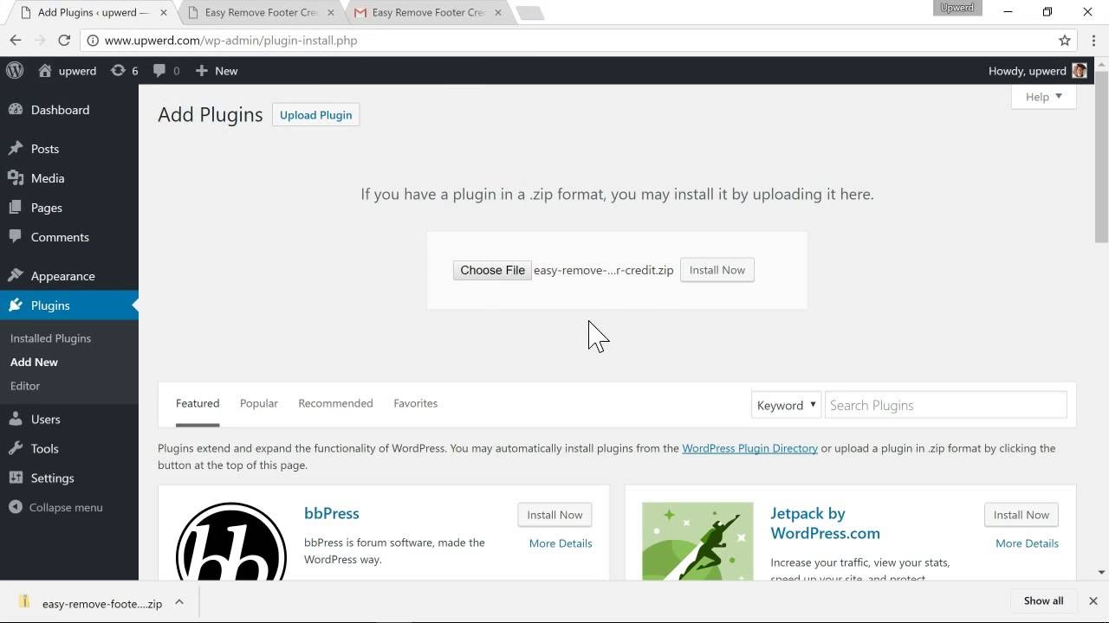The image size is (1109, 623).
Task: View site information icon in address bar
Action: pos(92,40)
